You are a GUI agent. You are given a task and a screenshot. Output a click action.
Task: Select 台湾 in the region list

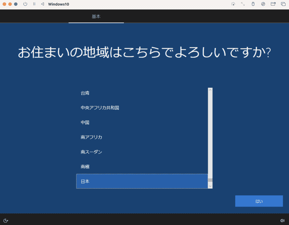click(x=142, y=93)
